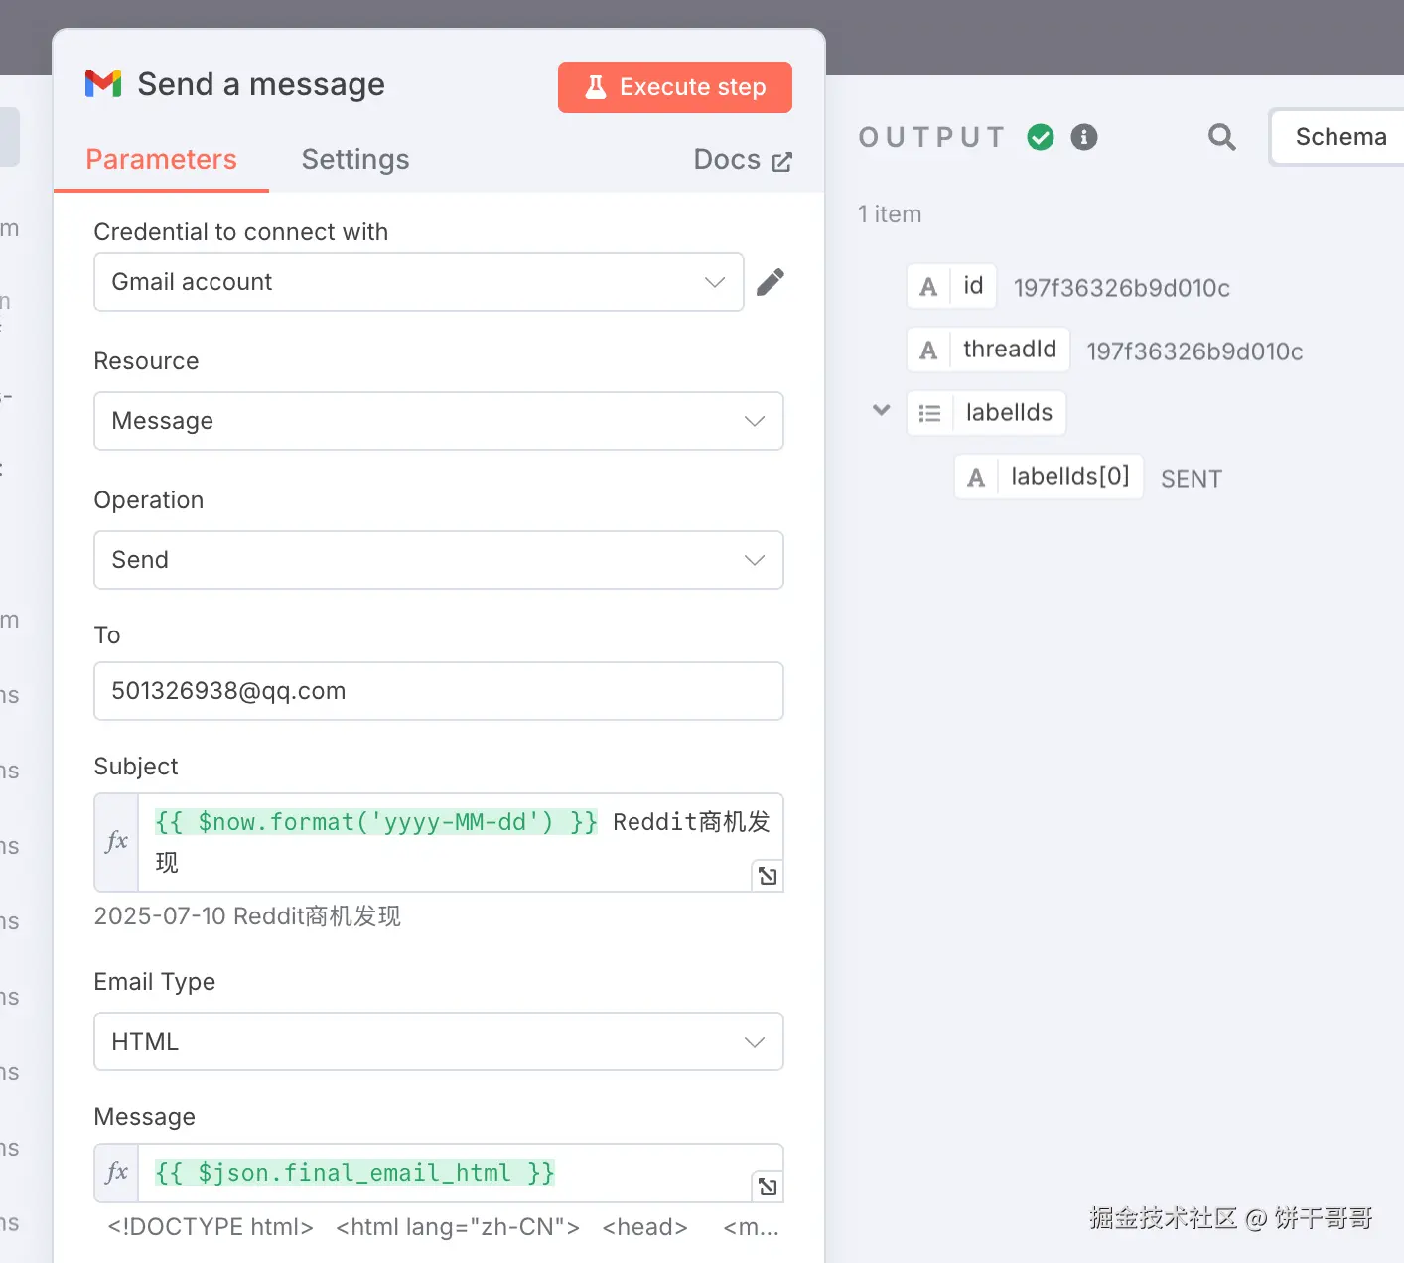Collapse the labelIds output tree

(x=881, y=410)
